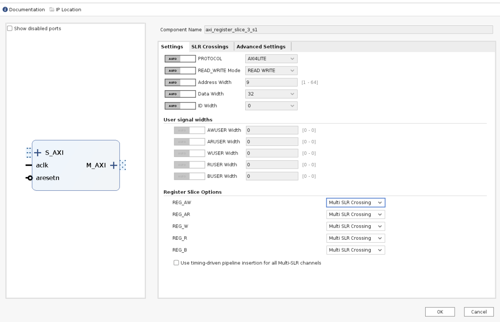Viewport: 500px width, 322px height.
Task: Click the BUSER Width input field
Action: click(272, 176)
